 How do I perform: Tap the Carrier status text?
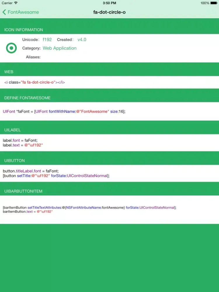pos(7,3)
